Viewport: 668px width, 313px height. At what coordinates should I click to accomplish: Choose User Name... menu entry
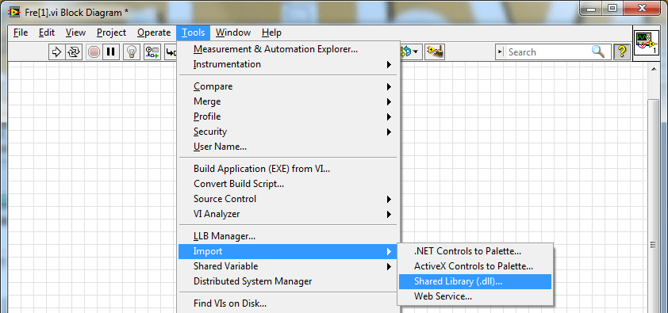point(288,147)
